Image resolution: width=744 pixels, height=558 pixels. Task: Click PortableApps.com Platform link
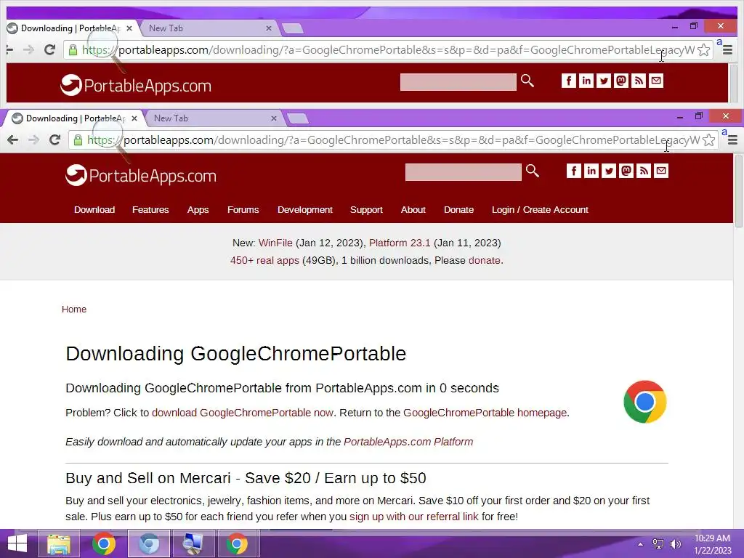pyautogui.click(x=408, y=442)
